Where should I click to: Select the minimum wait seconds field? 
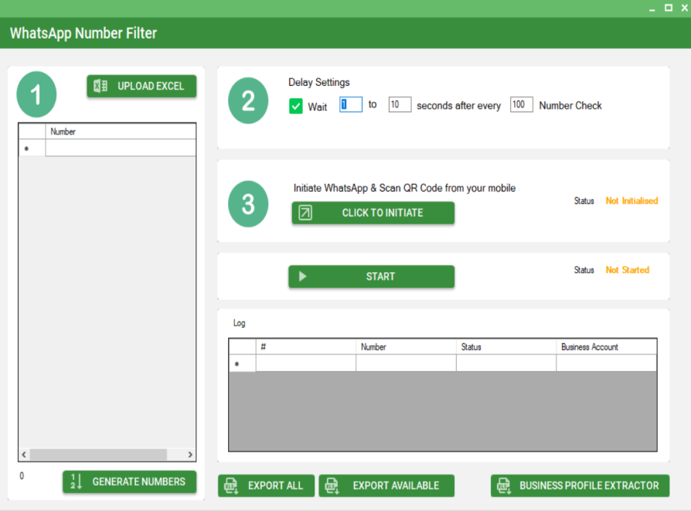351,104
